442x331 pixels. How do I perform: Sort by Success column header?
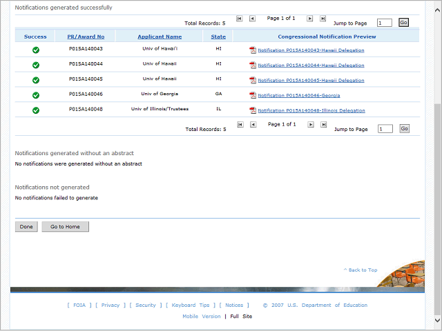coord(35,36)
